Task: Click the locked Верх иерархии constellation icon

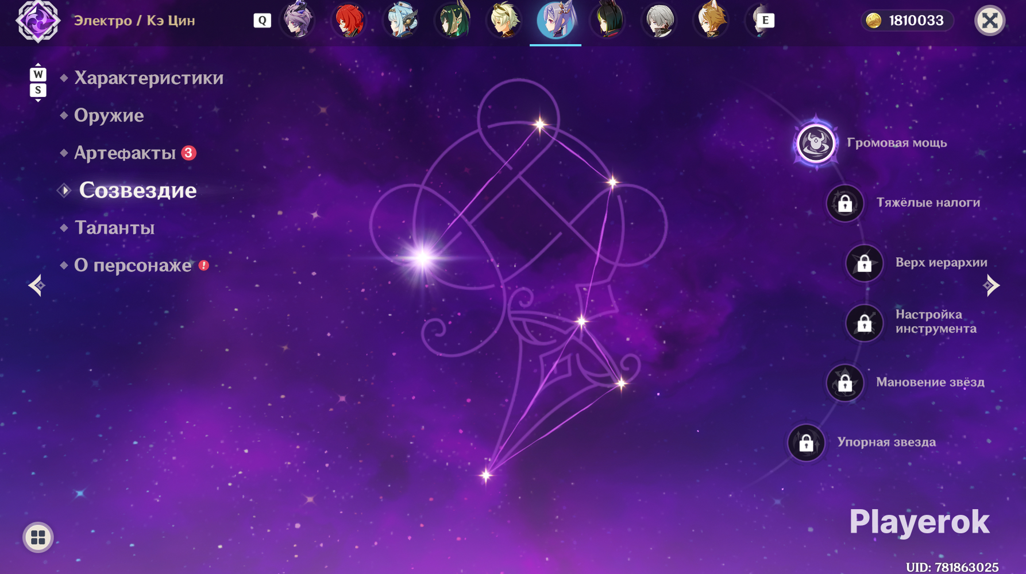Action: click(x=864, y=263)
